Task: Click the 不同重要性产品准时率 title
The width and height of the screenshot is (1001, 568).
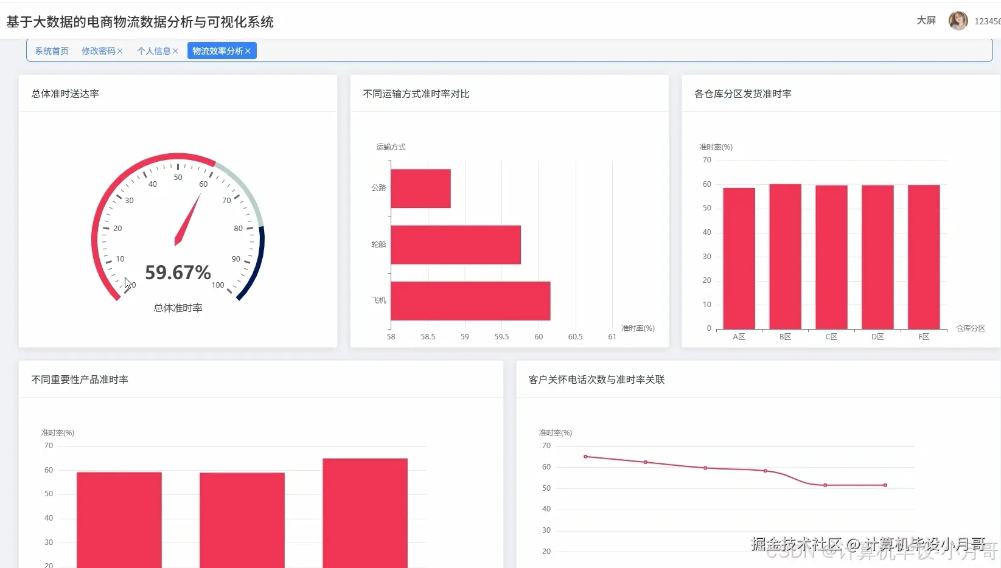Action: pyautogui.click(x=80, y=379)
